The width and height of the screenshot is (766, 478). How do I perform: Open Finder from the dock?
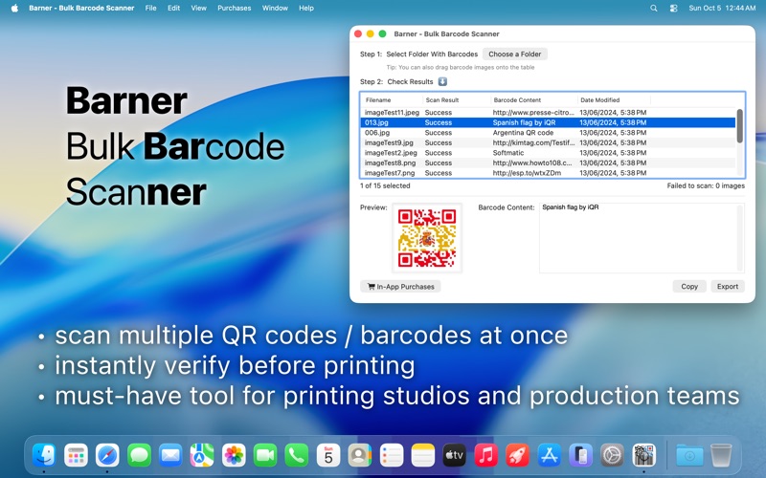click(44, 456)
